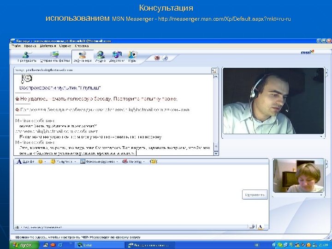Image resolution: width=332 pixels, height=249 pixels.
Task: Open the Файл menu
Action: (x=16, y=46)
